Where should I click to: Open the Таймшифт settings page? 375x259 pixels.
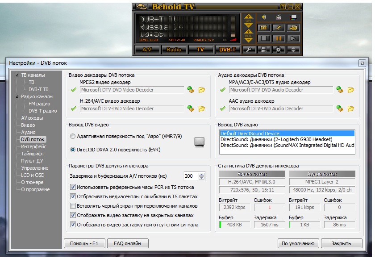click(33, 154)
